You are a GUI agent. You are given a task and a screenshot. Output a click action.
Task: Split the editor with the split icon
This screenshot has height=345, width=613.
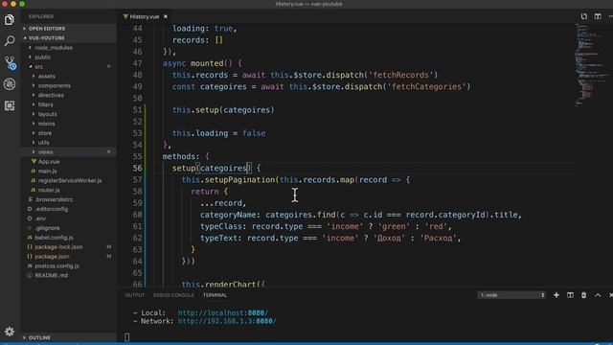[x=598, y=16]
